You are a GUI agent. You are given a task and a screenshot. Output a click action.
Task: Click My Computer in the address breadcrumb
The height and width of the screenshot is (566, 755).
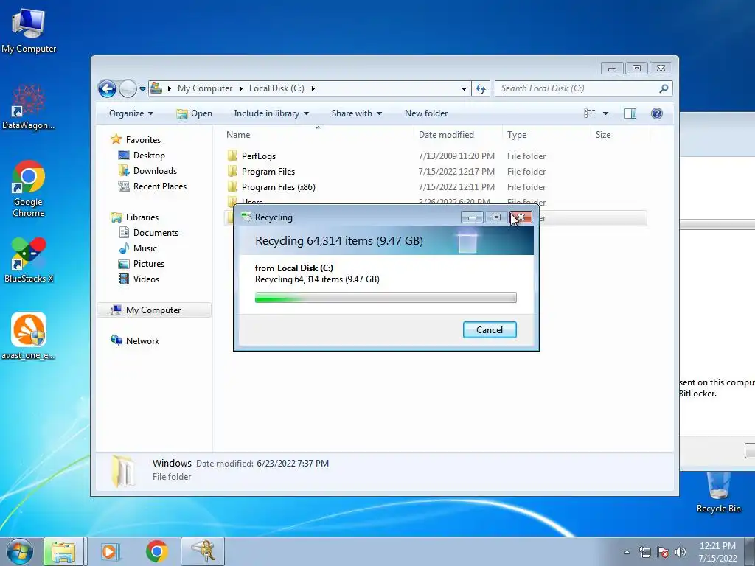(205, 88)
